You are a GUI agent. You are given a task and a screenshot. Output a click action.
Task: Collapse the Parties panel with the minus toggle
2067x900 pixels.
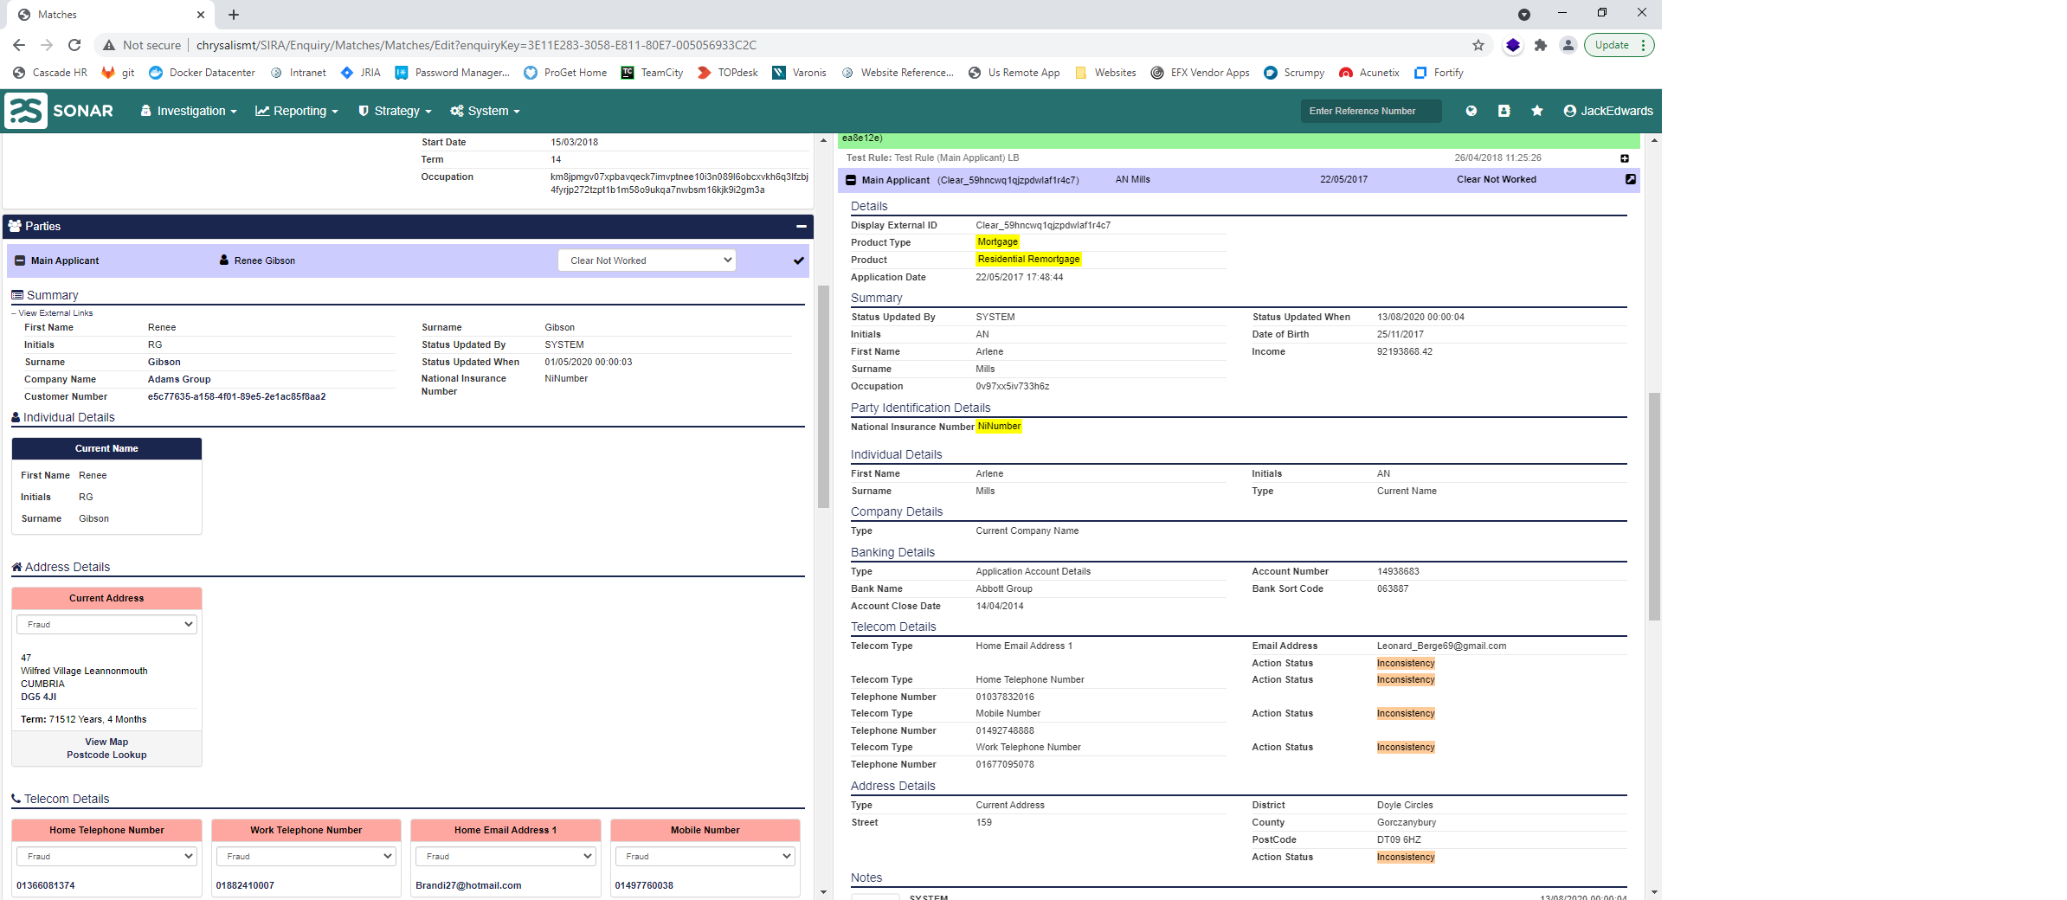click(799, 226)
